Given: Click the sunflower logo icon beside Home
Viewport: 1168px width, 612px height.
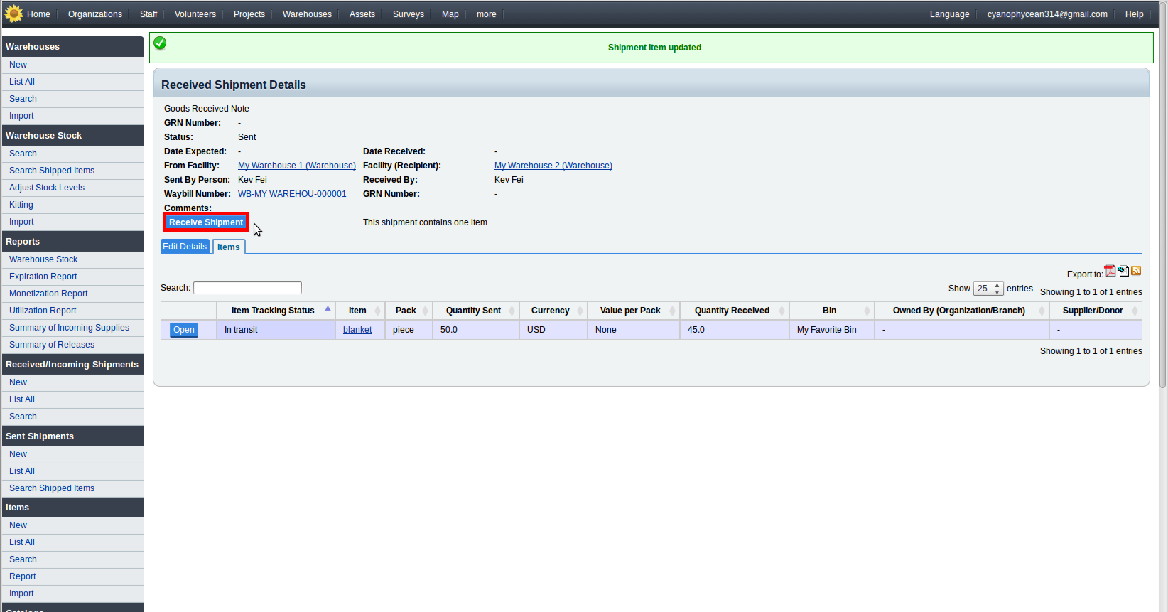Looking at the screenshot, I should 13,14.
